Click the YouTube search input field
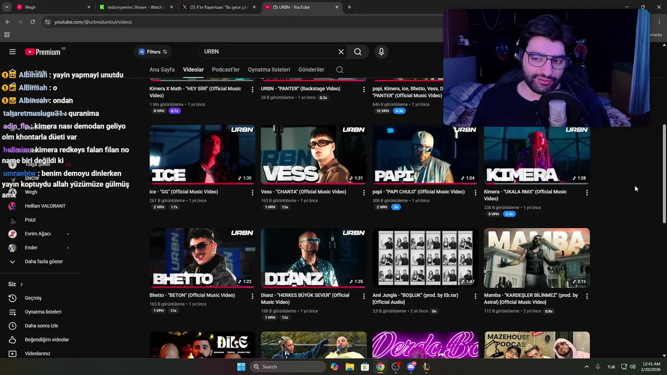The height and width of the screenshot is (375, 667). point(268,52)
